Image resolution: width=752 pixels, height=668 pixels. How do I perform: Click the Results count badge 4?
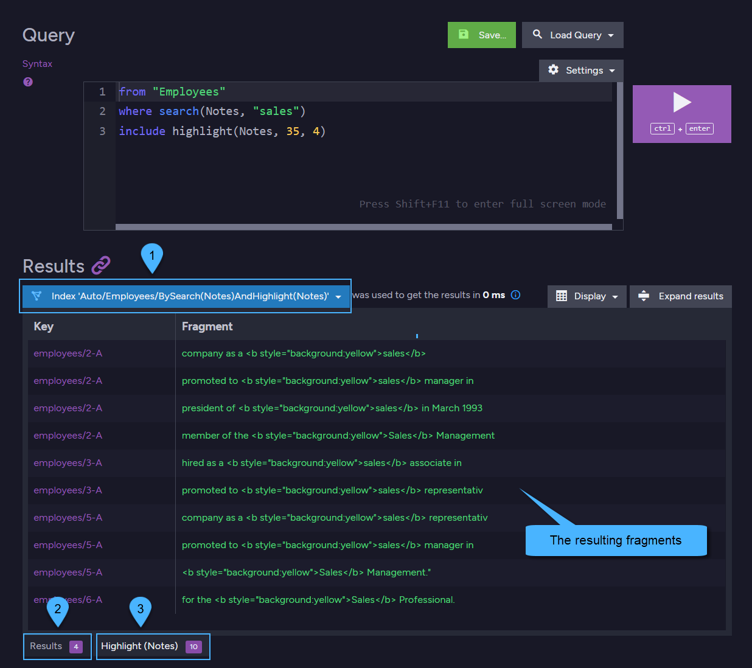[75, 647]
